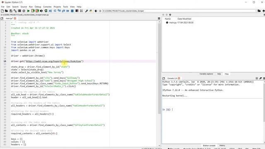Click the @ symbol finder icon
Image resolution: width=265 pixels, height=149 pixels.
tap(24, 11)
